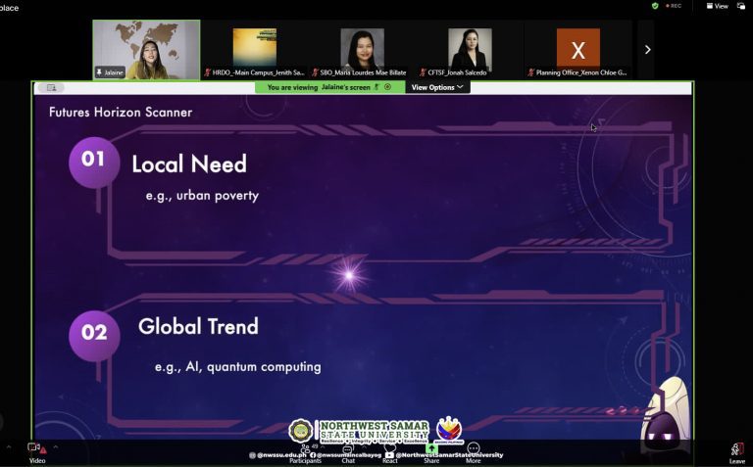Click the pin icon beside Jalaine's name

[x=99, y=72]
